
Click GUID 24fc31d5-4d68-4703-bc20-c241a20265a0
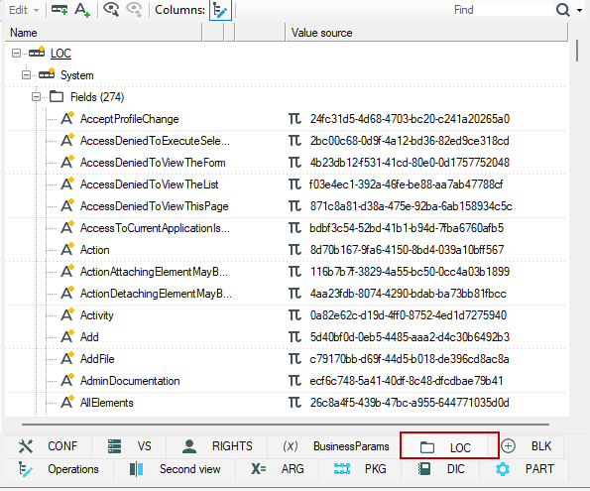tap(410, 119)
